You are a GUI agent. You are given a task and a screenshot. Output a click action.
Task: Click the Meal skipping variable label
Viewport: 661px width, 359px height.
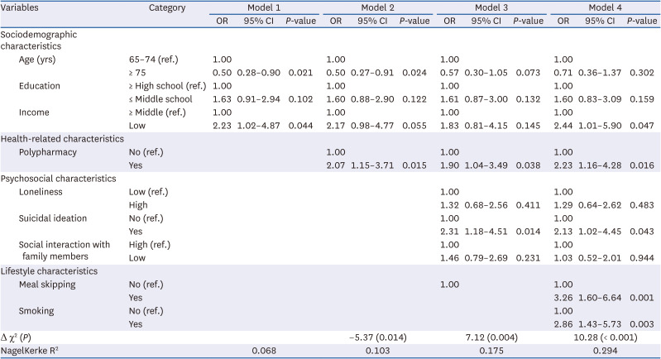48,285
